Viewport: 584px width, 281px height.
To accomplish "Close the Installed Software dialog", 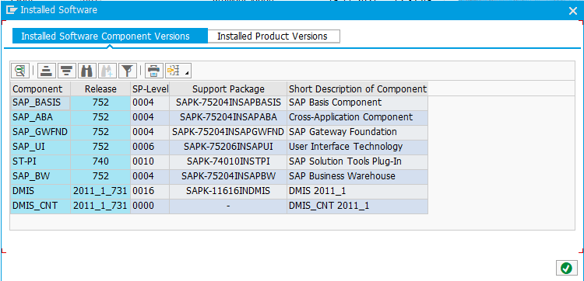I will click(x=573, y=11).
